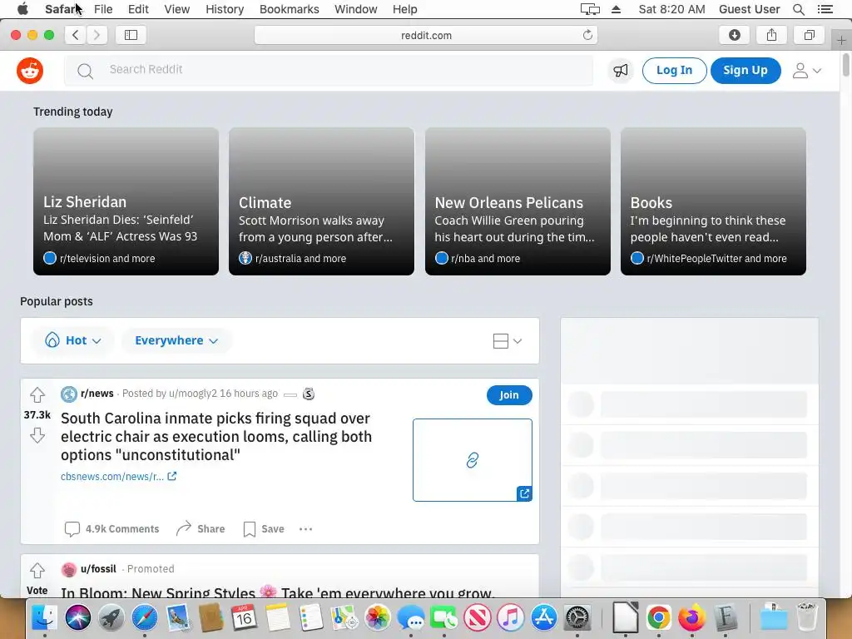Downvote the South Carolina inmate post
852x639 pixels.
[x=37, y=435]
